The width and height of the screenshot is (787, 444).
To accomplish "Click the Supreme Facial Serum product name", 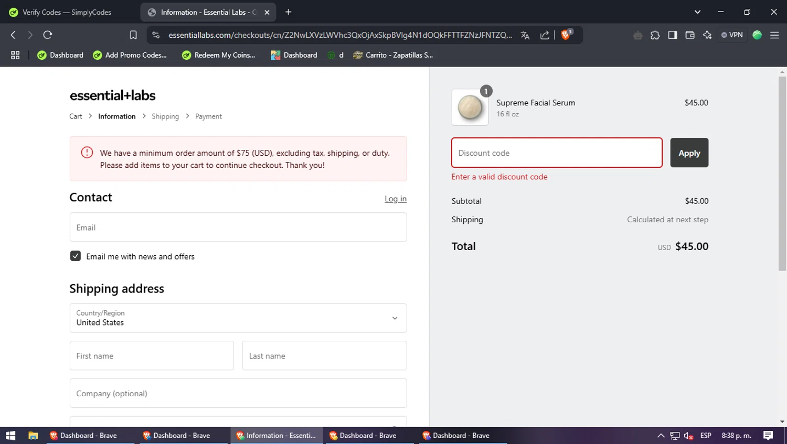I will point(536,103).
